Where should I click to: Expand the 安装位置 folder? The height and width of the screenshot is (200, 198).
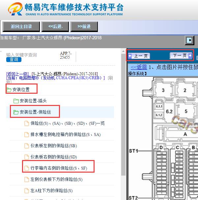[x=21, y=89]
